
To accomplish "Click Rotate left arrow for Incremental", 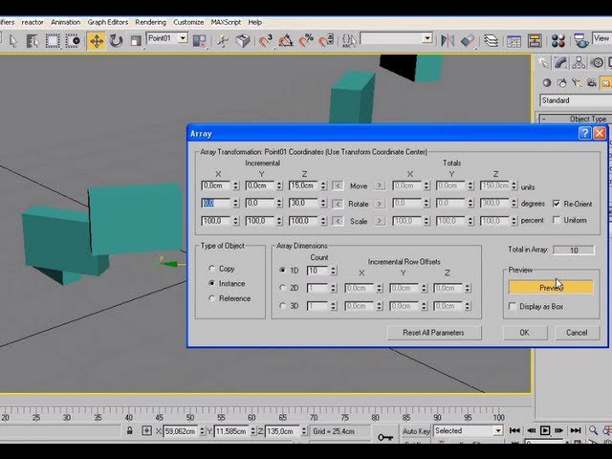I will (338, 204).
